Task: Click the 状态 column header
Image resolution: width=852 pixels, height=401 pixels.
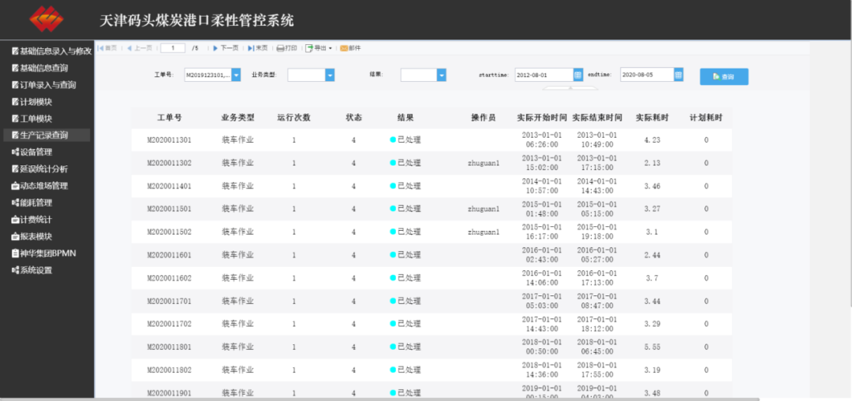Action: [x=353, y=117]
